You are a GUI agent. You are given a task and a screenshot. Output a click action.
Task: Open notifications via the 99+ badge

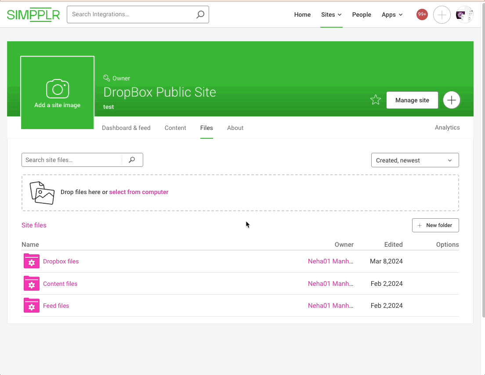pos(422,14)
